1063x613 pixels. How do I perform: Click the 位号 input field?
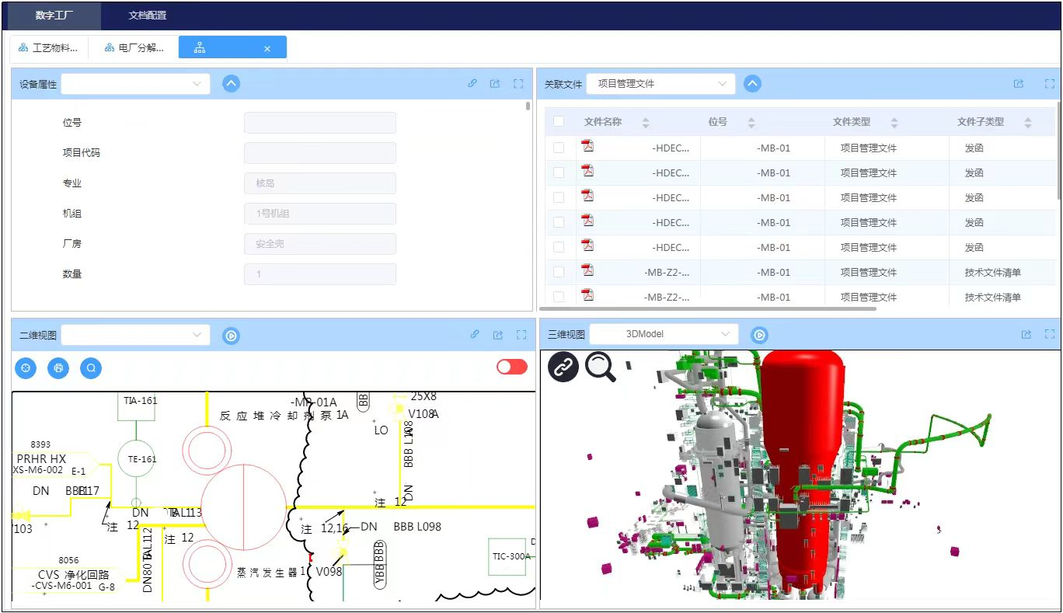click(319, 123)
